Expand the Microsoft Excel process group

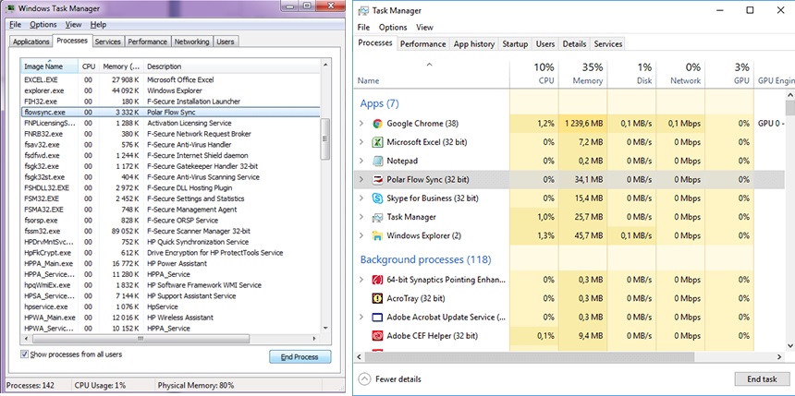click(x=361, y=142)
